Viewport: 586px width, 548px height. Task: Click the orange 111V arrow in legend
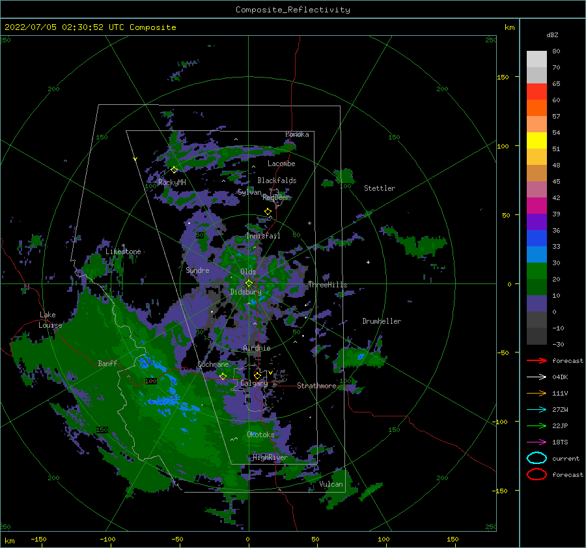click(537, 393)
